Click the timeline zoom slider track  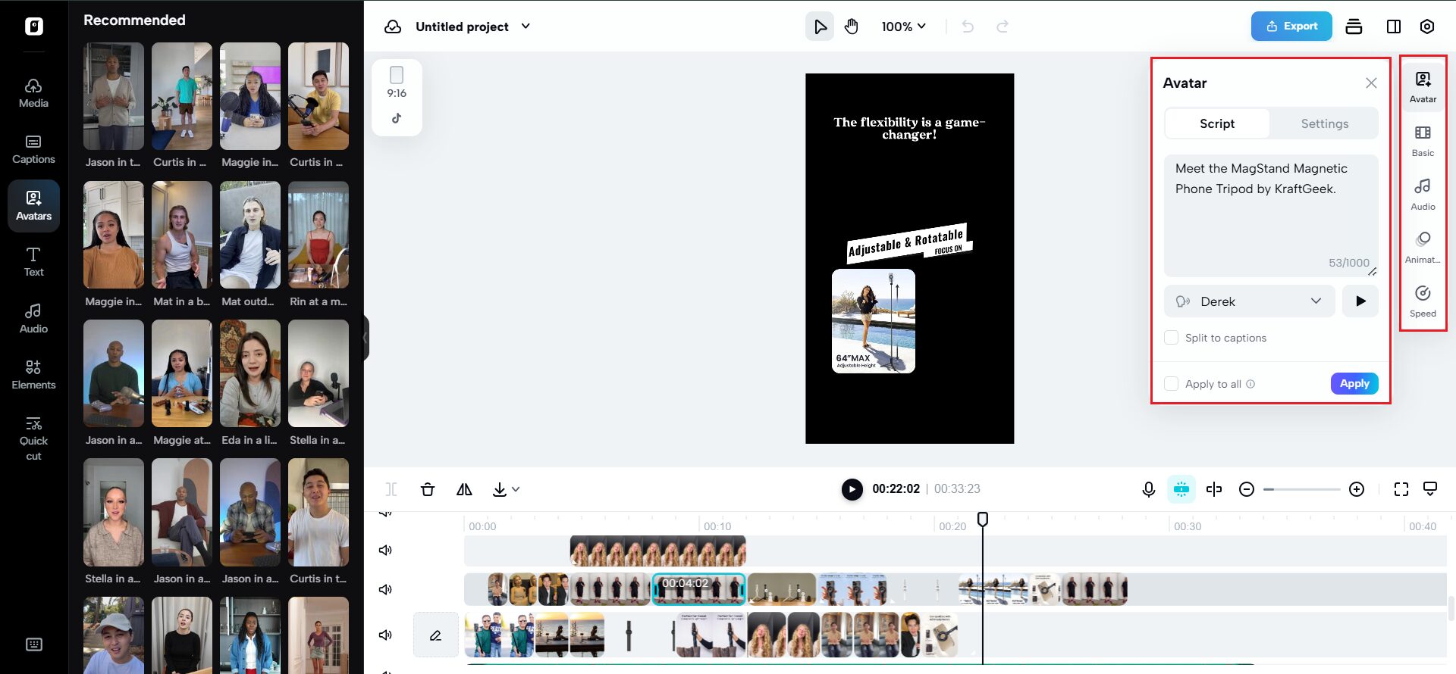click(x=1301, y=489)
